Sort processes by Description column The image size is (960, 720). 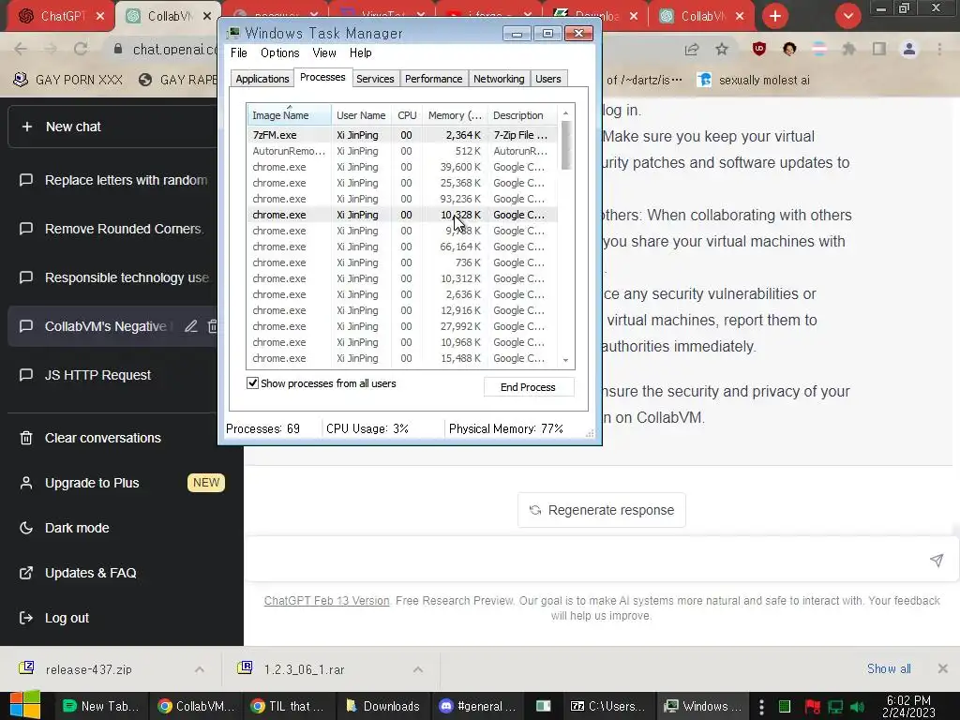522,115
